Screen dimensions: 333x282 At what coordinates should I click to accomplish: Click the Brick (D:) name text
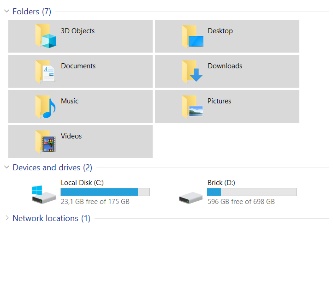click(221, 183)
